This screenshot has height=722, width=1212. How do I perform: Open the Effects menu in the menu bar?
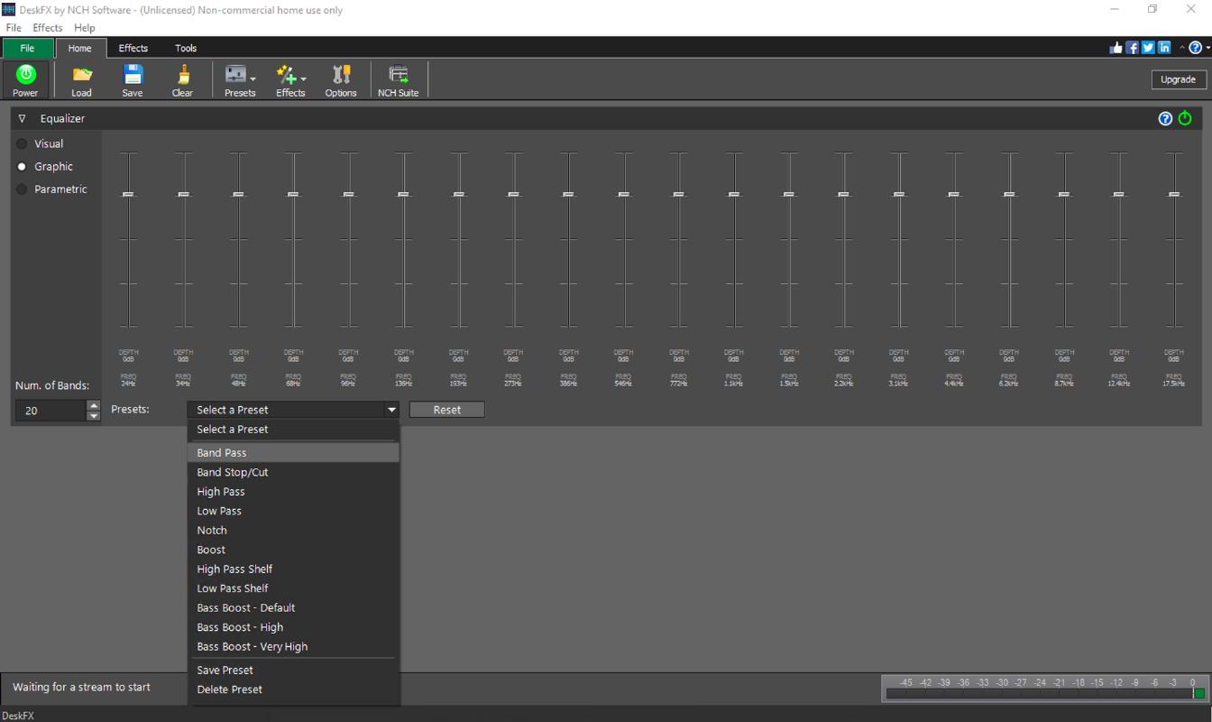point(47,27)
